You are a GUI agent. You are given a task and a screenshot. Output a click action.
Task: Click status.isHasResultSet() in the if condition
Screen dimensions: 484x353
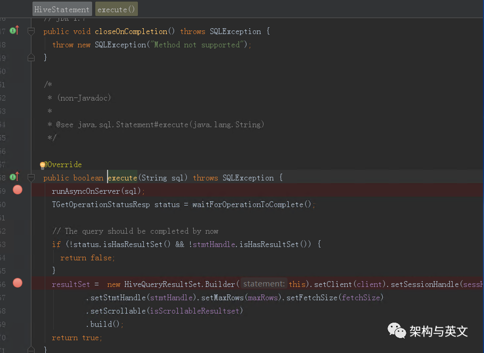click(122, 244)
